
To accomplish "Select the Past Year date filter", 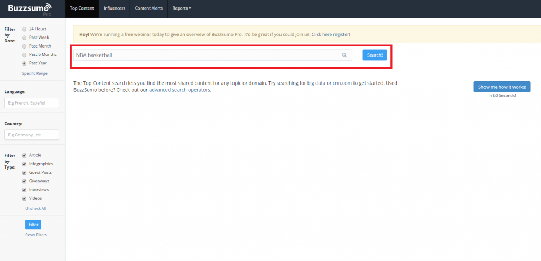I will pos(24,63).
